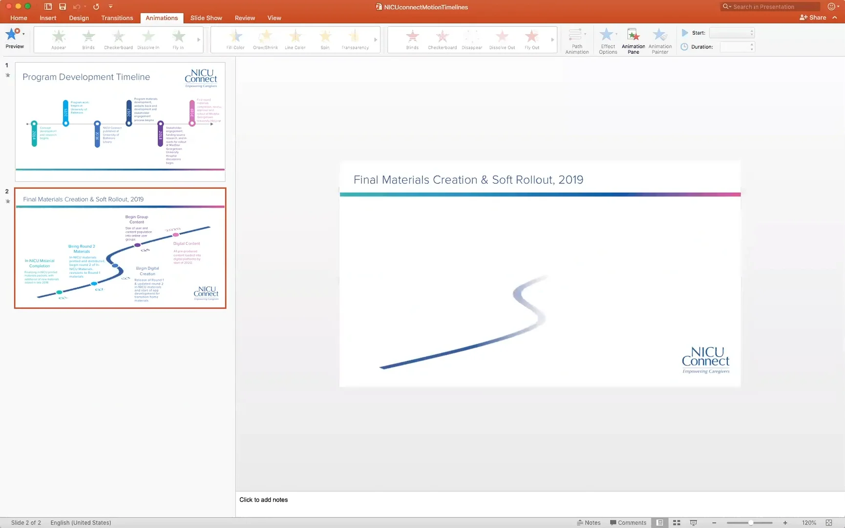Select the Disappear exit effect
The image size is (845, 528).
(472, 39)
